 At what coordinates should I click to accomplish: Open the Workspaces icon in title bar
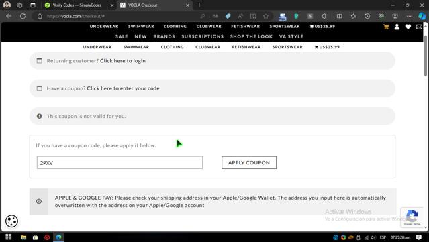point(19,5)
